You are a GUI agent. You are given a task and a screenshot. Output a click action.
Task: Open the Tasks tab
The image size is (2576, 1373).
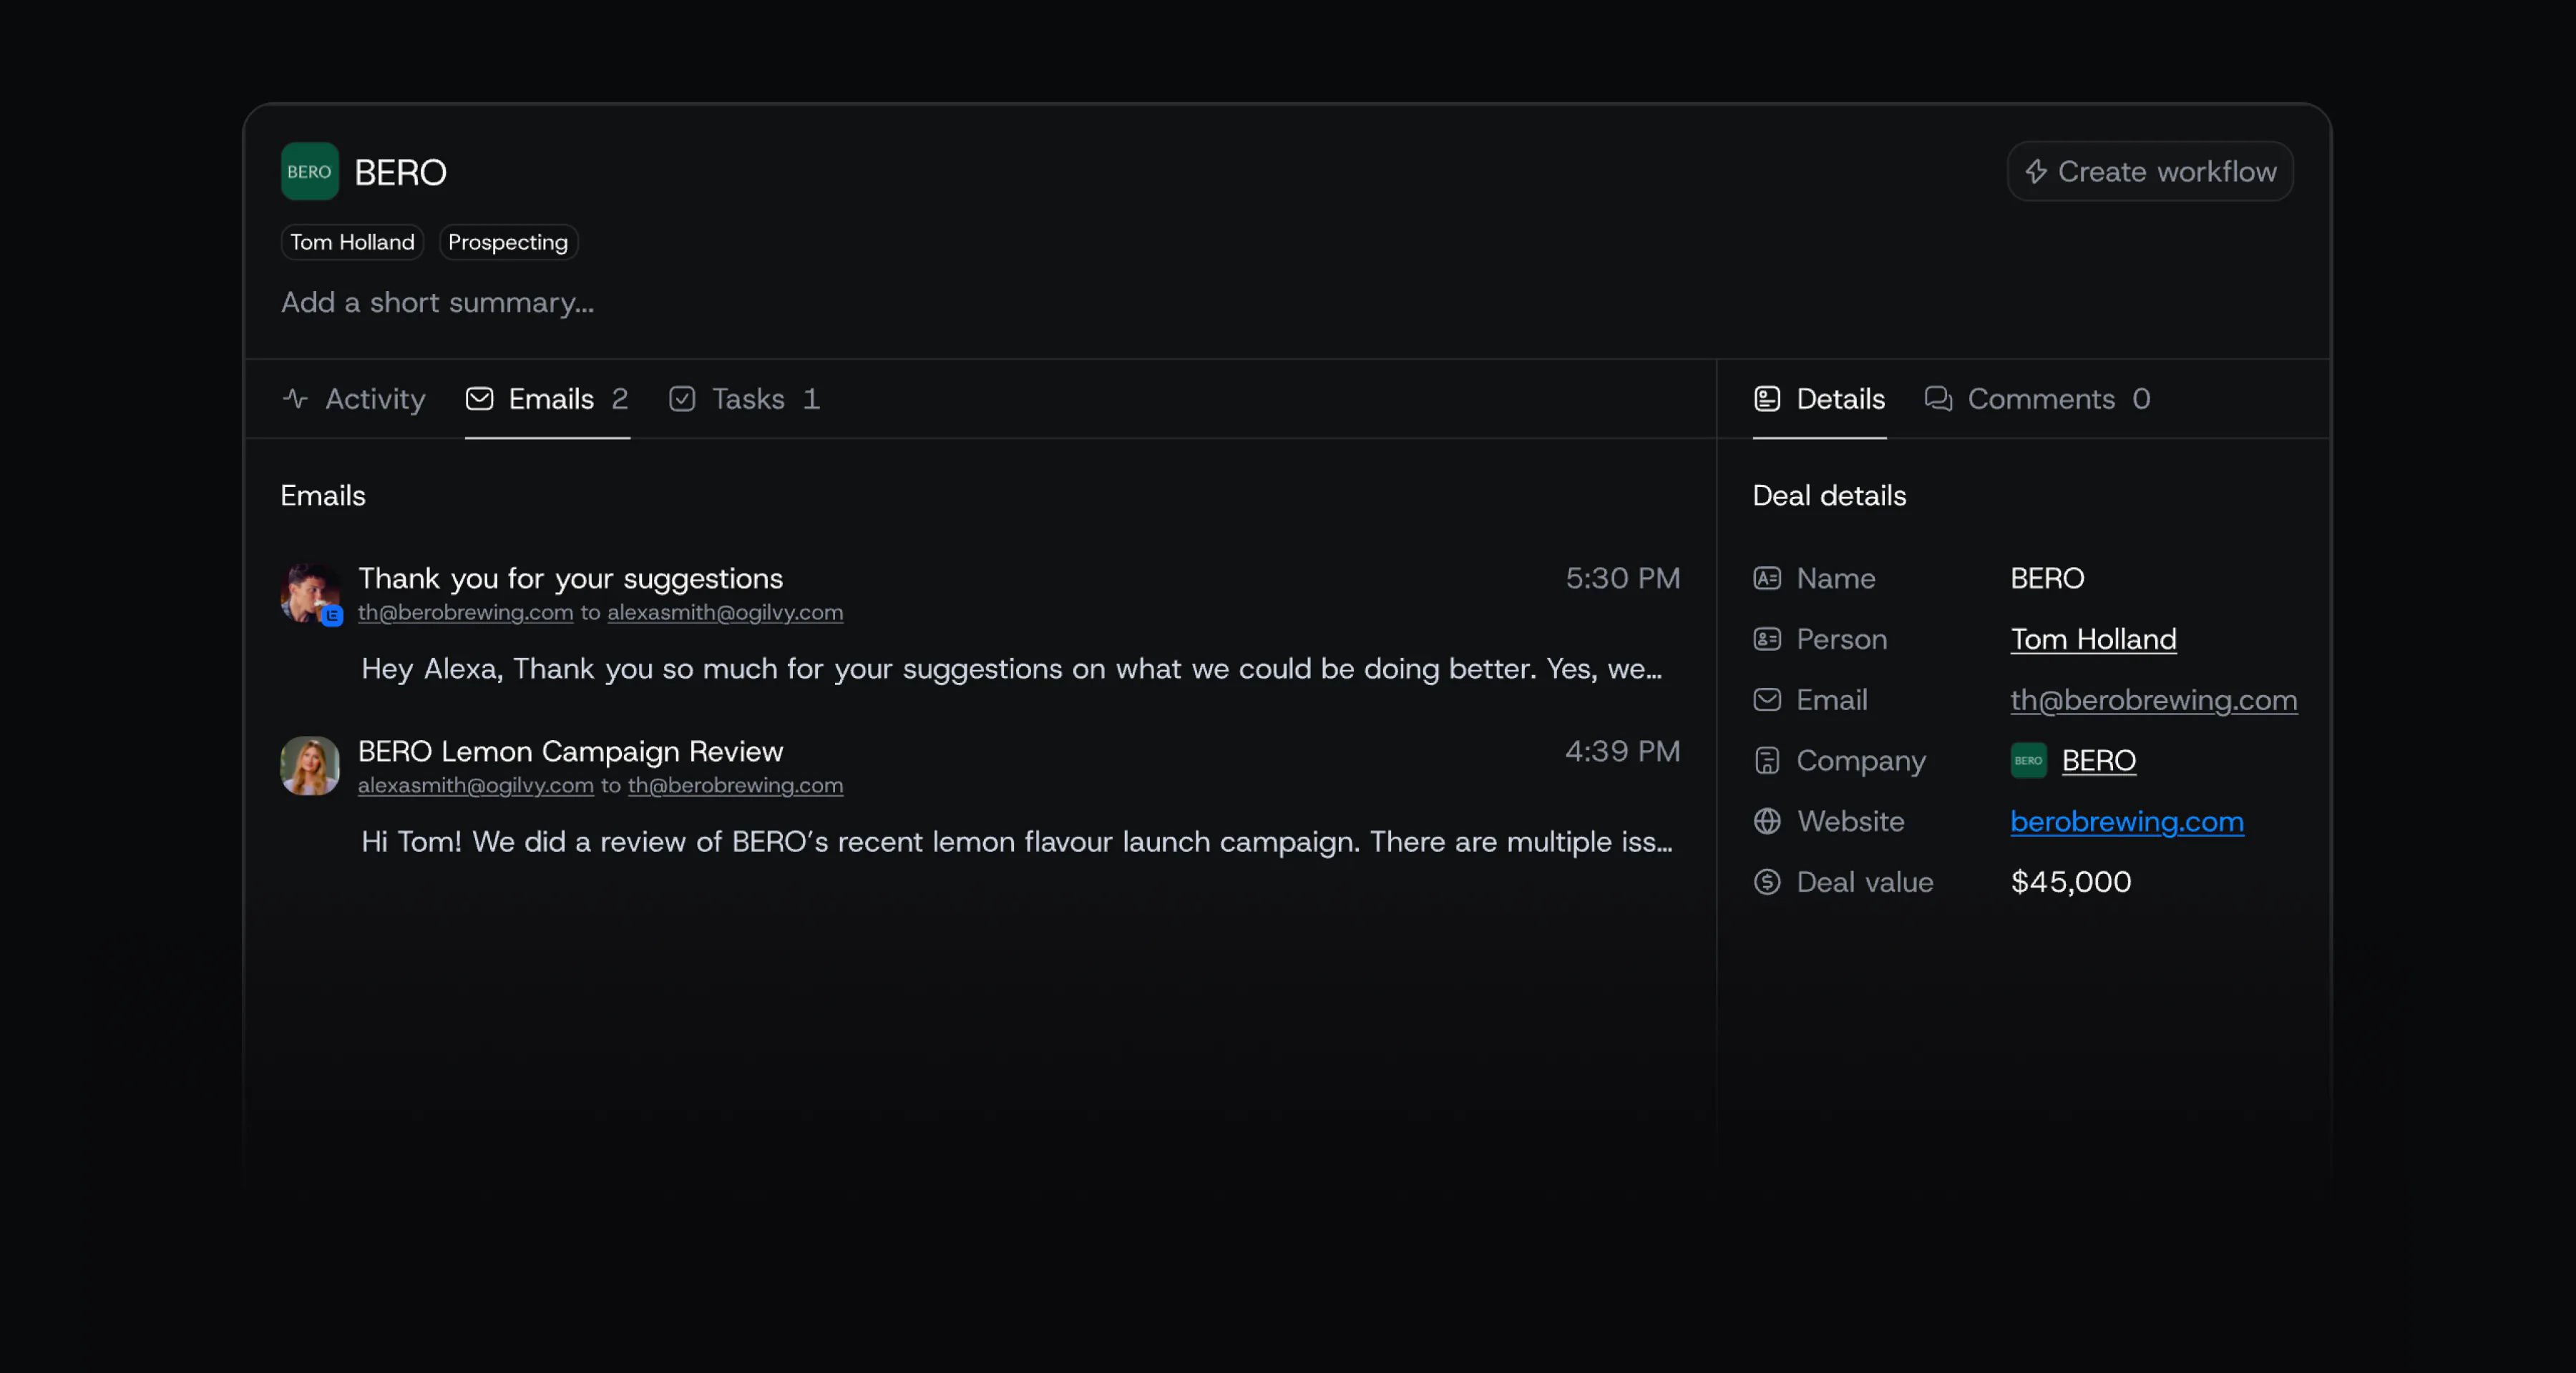pos(745,399)
